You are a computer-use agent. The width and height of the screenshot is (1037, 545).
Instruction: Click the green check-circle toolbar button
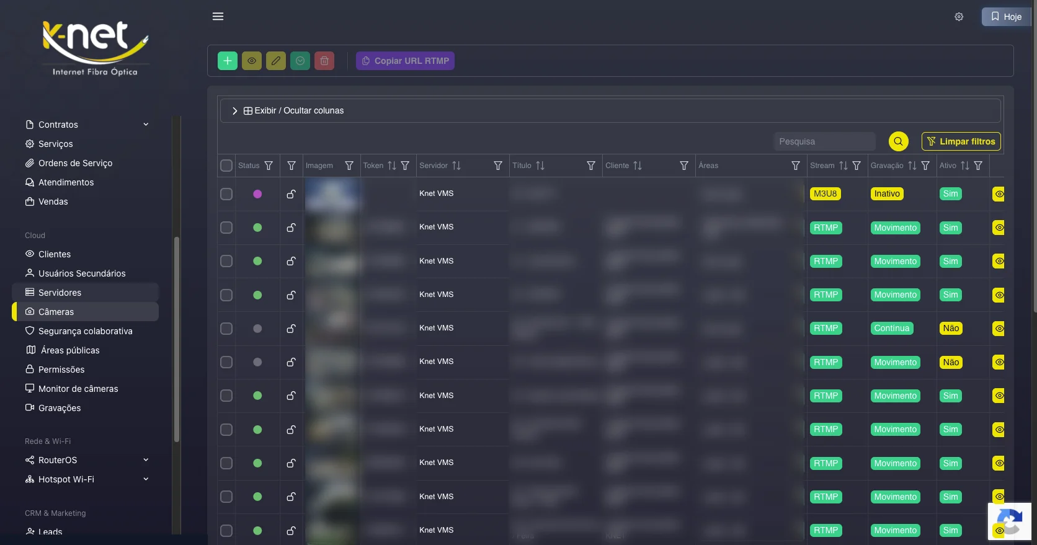click(x=300, y=61)
